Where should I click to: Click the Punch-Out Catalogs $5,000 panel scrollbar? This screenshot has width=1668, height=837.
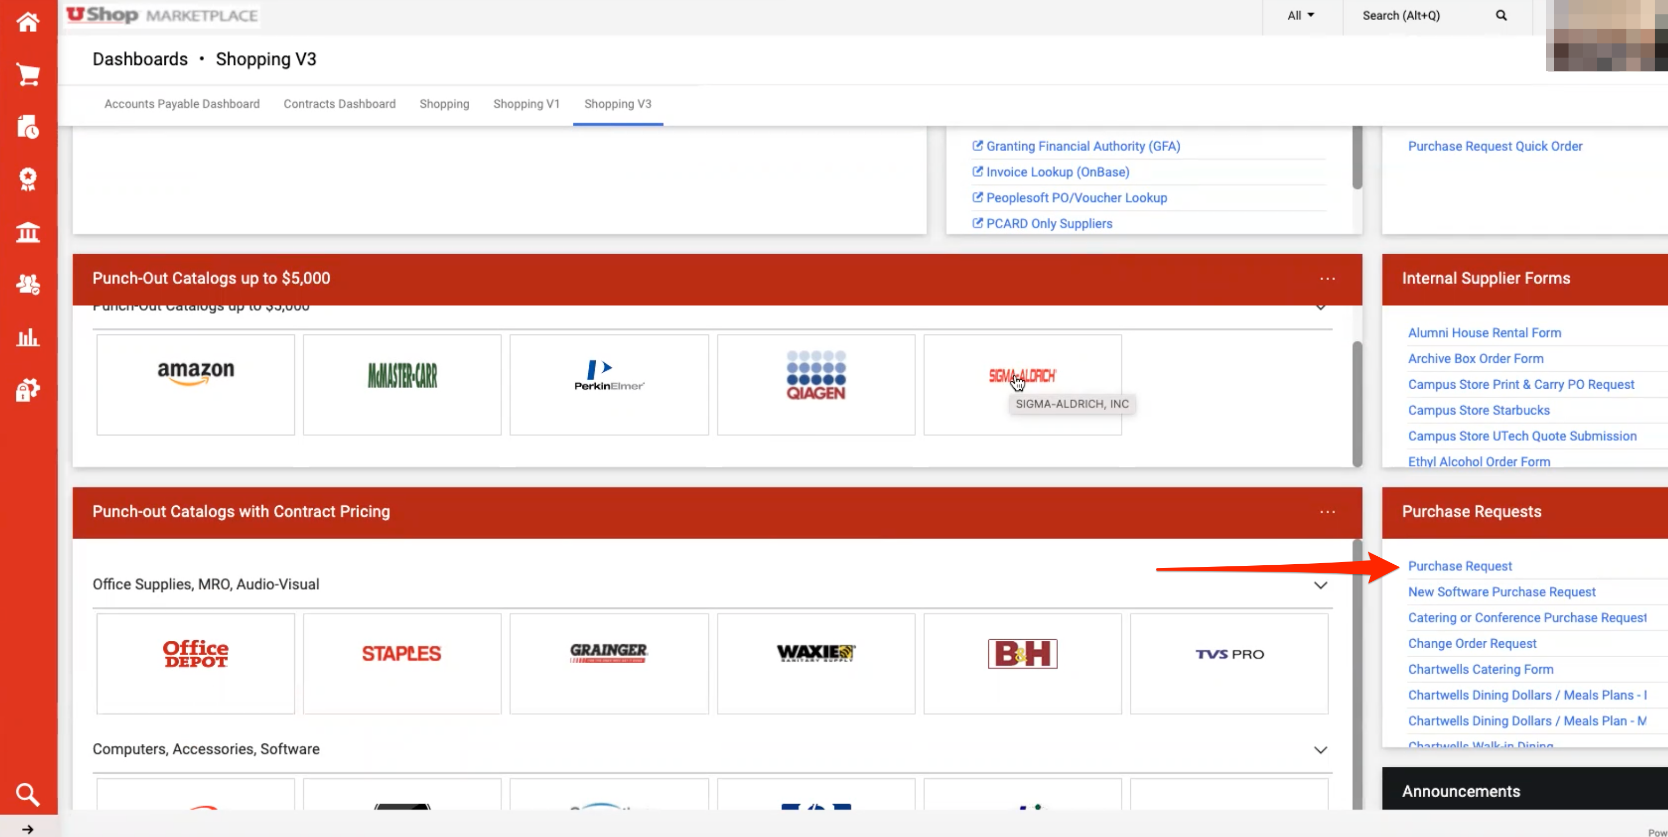[x=1356, y=403]
